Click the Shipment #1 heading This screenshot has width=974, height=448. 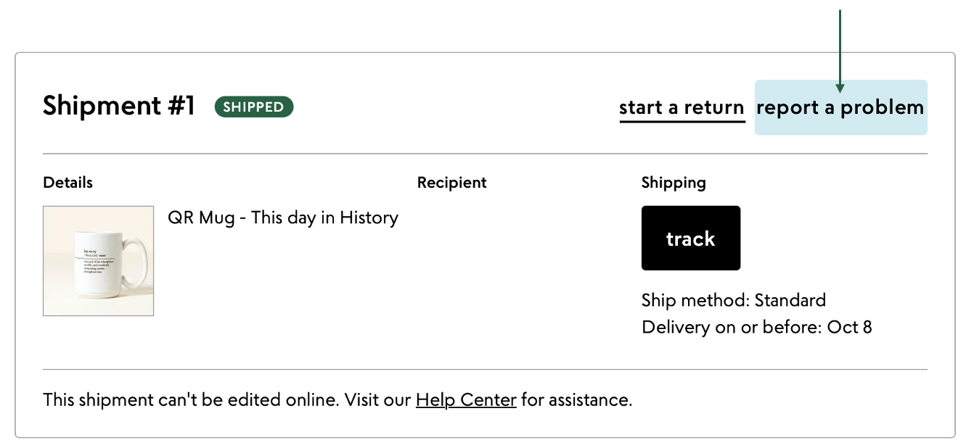119,106
